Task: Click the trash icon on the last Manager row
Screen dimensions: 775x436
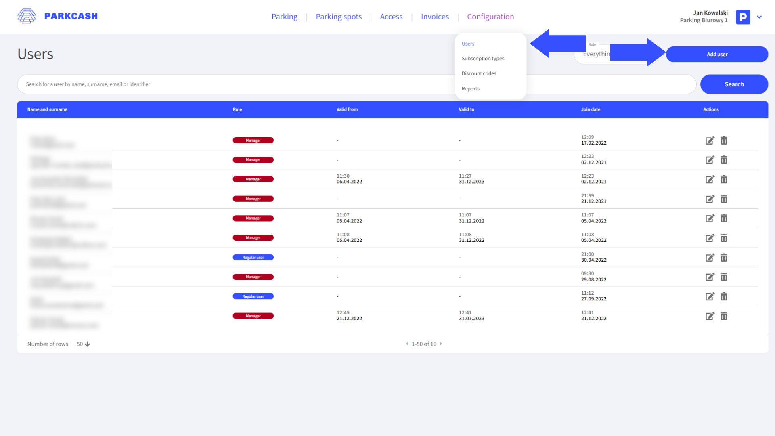Action: tap(724, 316)
